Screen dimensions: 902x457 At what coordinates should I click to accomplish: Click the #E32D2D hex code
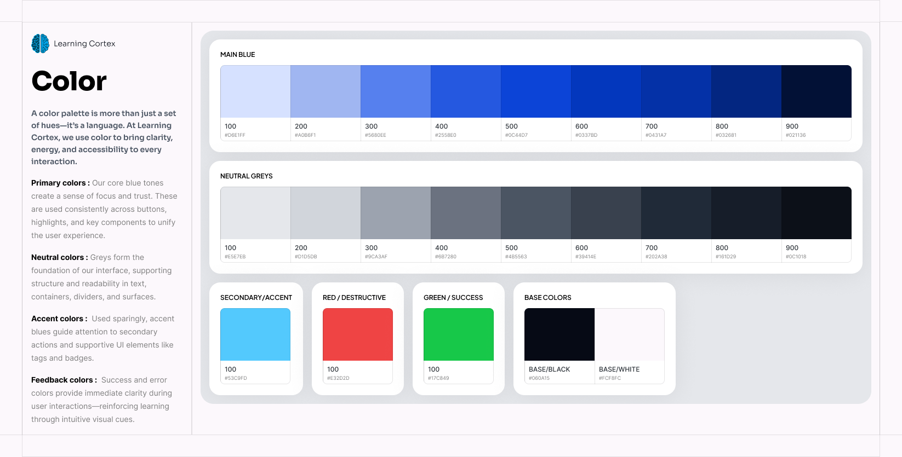(x=338, y=378)
